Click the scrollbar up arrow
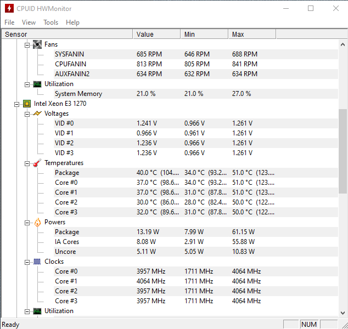 [343, 44]
